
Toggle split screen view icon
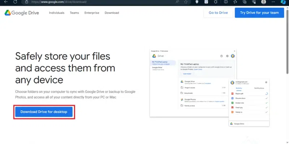(x=225, y=2)
